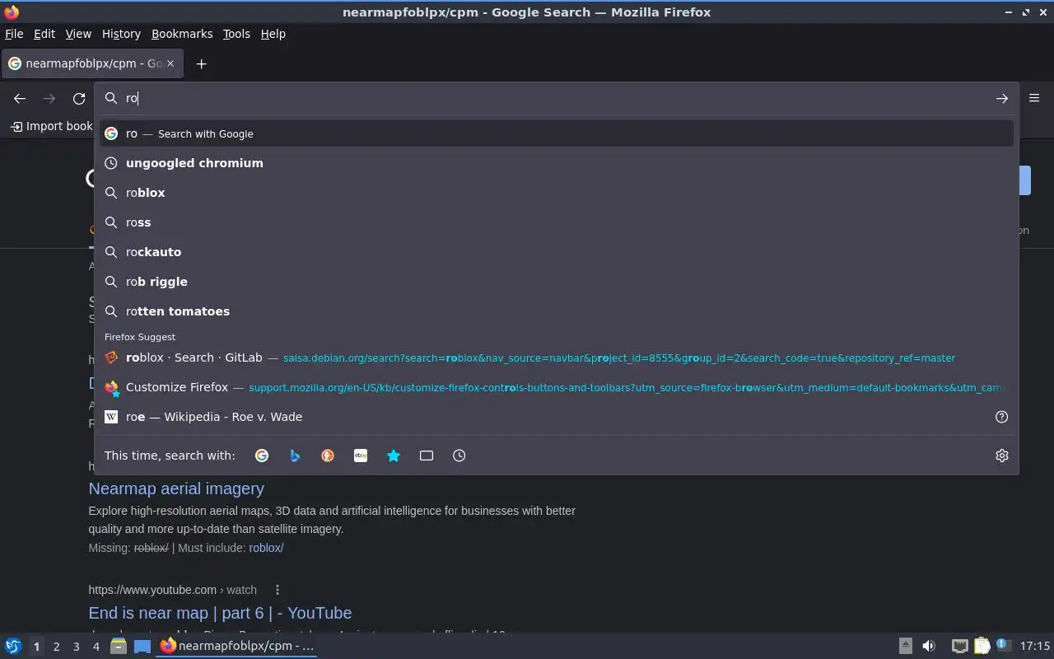Open the network tray icon

coord(959,646)
